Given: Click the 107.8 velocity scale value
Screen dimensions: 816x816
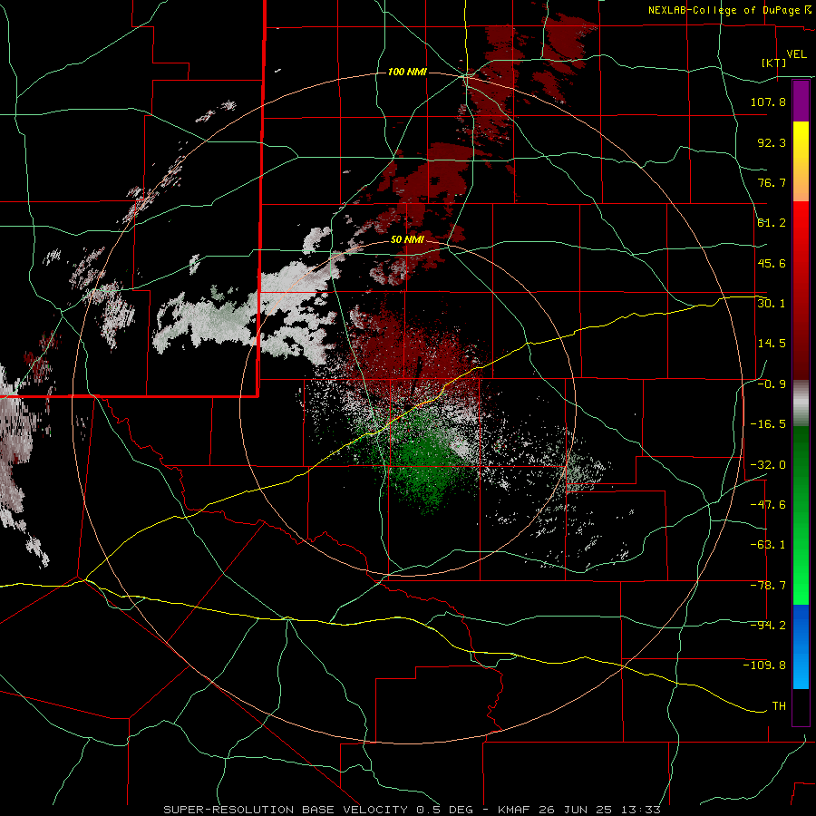Looking at the screenshot, I should coord(768,102).
